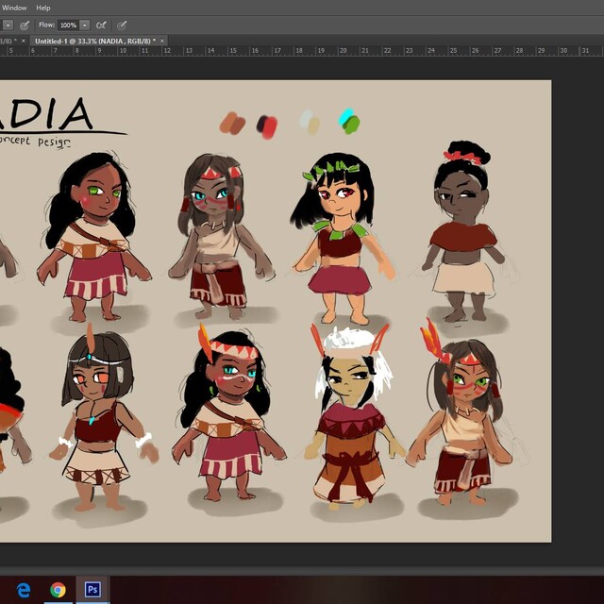Enable airbrush build-up mode icon
The width and height of the screenshot is (604, 604).
pos(102,25)
